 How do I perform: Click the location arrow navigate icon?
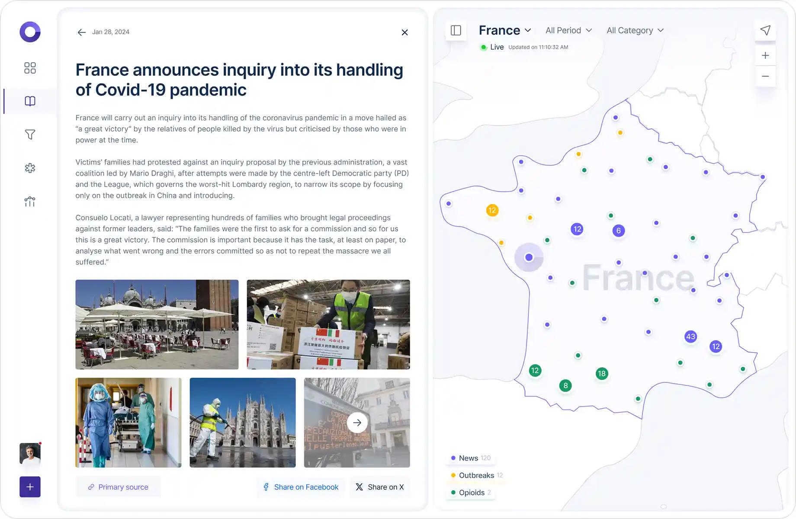(x=765, y=30)
